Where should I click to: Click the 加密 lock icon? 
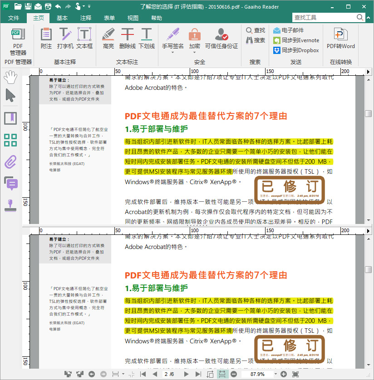point(195,34)
